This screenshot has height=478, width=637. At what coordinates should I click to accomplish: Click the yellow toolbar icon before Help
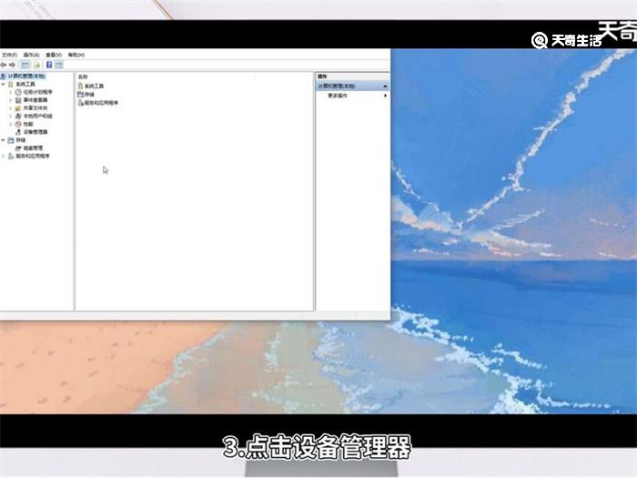[x=36, y=65]
